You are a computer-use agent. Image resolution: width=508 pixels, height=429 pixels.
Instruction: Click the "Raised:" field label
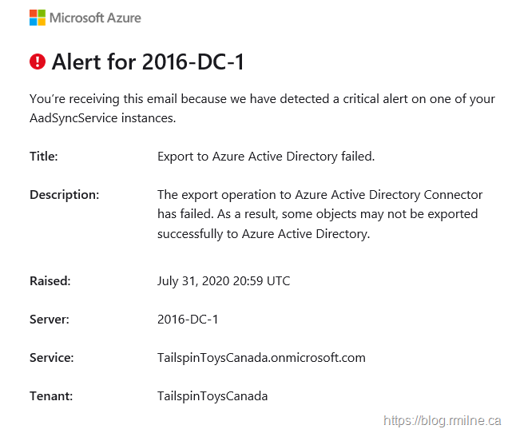pyautogui.click(x=50, y=281)
